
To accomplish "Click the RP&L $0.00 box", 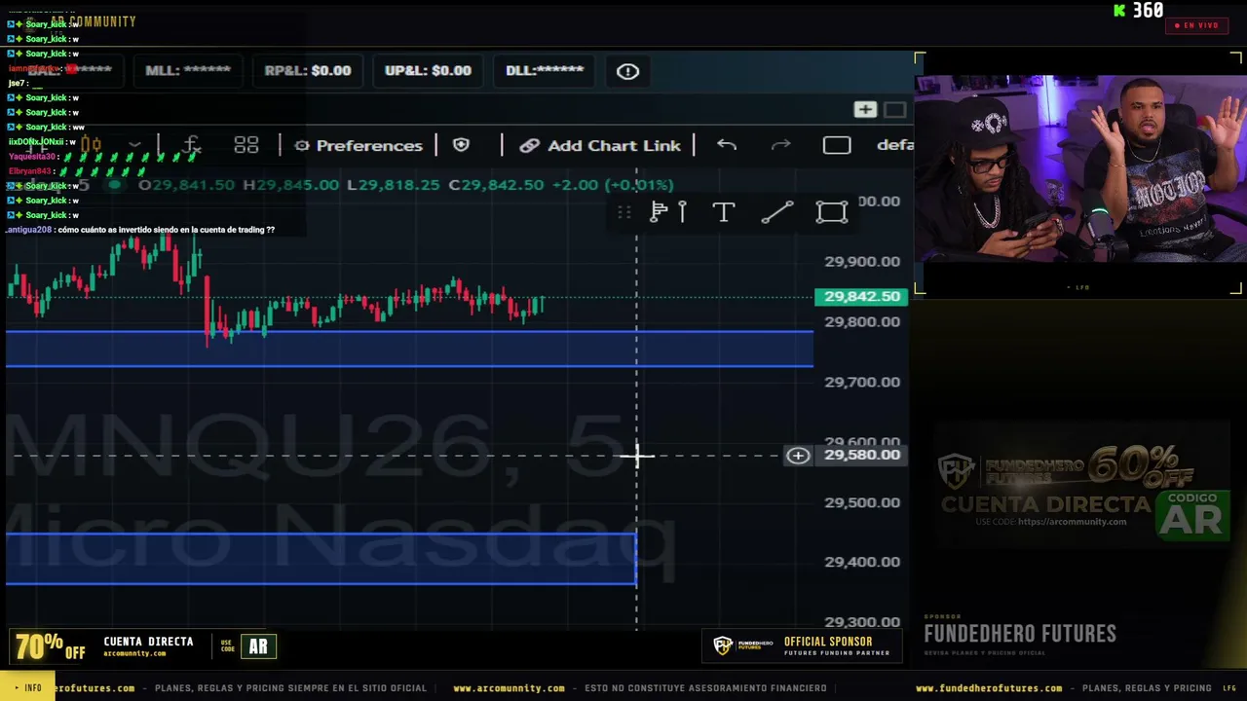I will [308, 71].
